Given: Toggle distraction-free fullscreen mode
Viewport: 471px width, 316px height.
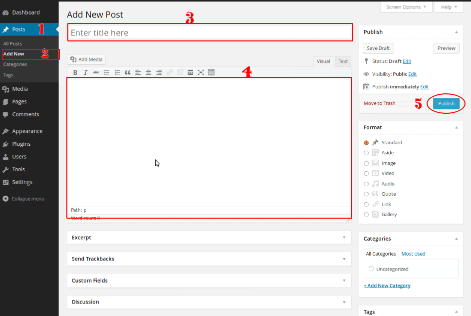Looking at the screenshot, I should pos(201,72).
